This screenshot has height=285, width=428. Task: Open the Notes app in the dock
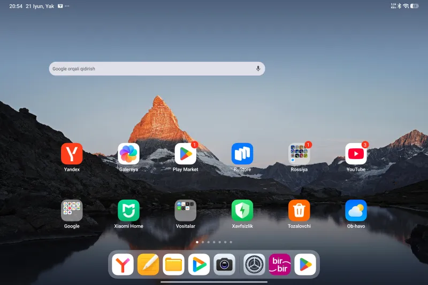coord(148,264)
